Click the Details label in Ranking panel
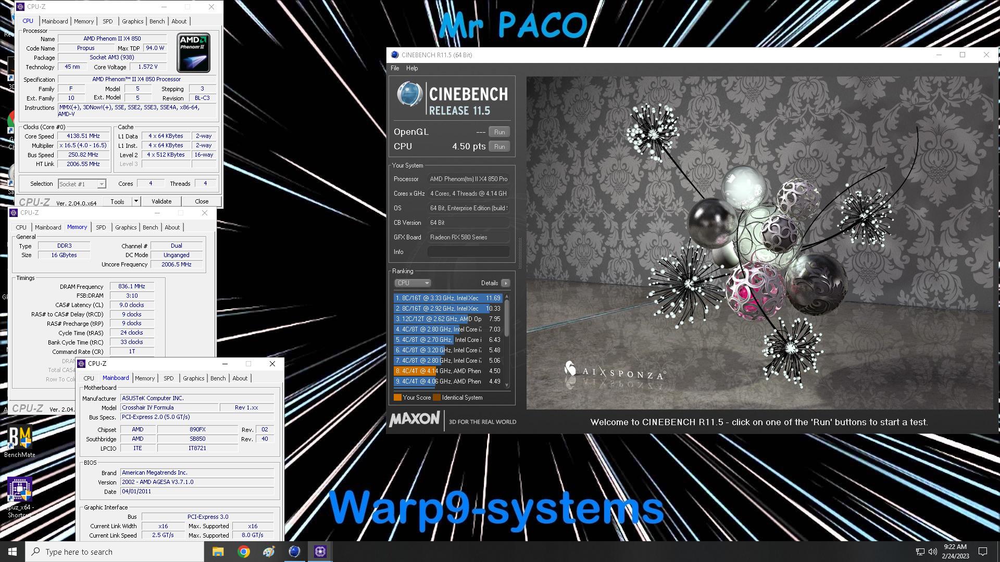The height and width of the screenshot is (562, 1000). 490,283
